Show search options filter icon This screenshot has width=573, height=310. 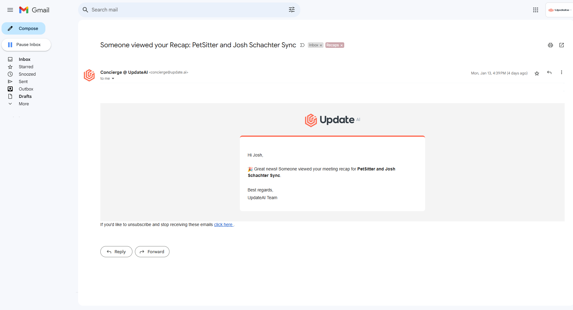(x=292, y=10)
